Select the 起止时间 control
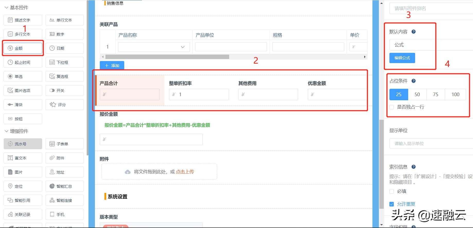This screenshot has width=473, height=228. pyautogui.click(x=23, y=62)
